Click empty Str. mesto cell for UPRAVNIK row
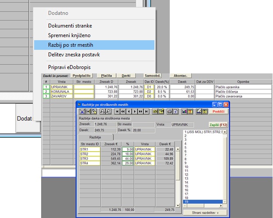The height and width of the screenshot is (218, 273). [x=84, y=87]
